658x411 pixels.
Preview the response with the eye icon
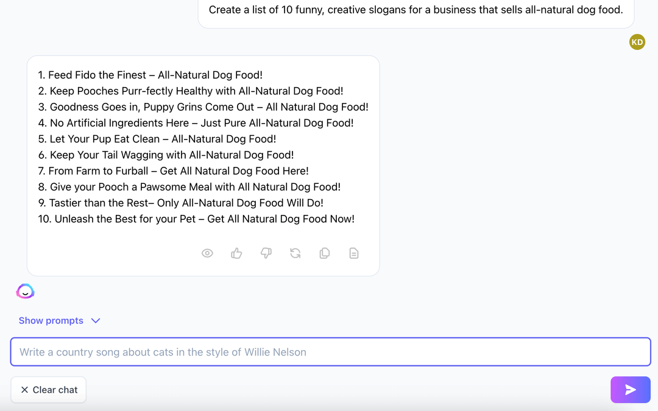[207, 253]
